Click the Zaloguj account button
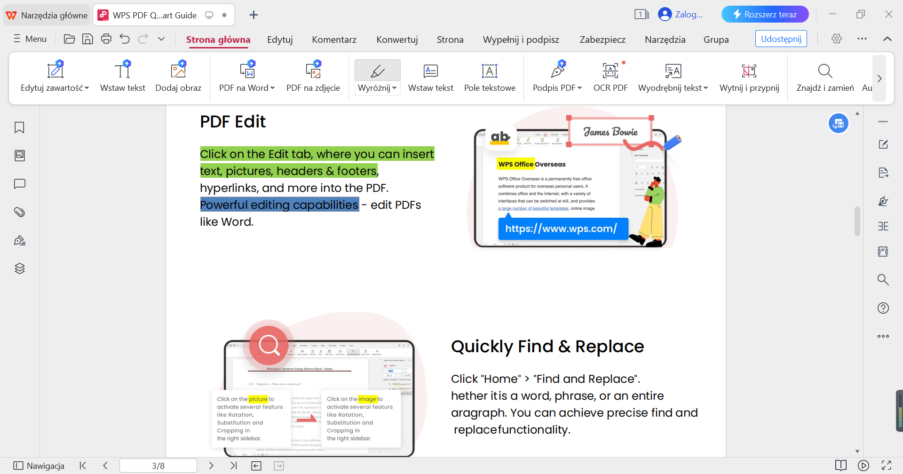 [681, 14]
